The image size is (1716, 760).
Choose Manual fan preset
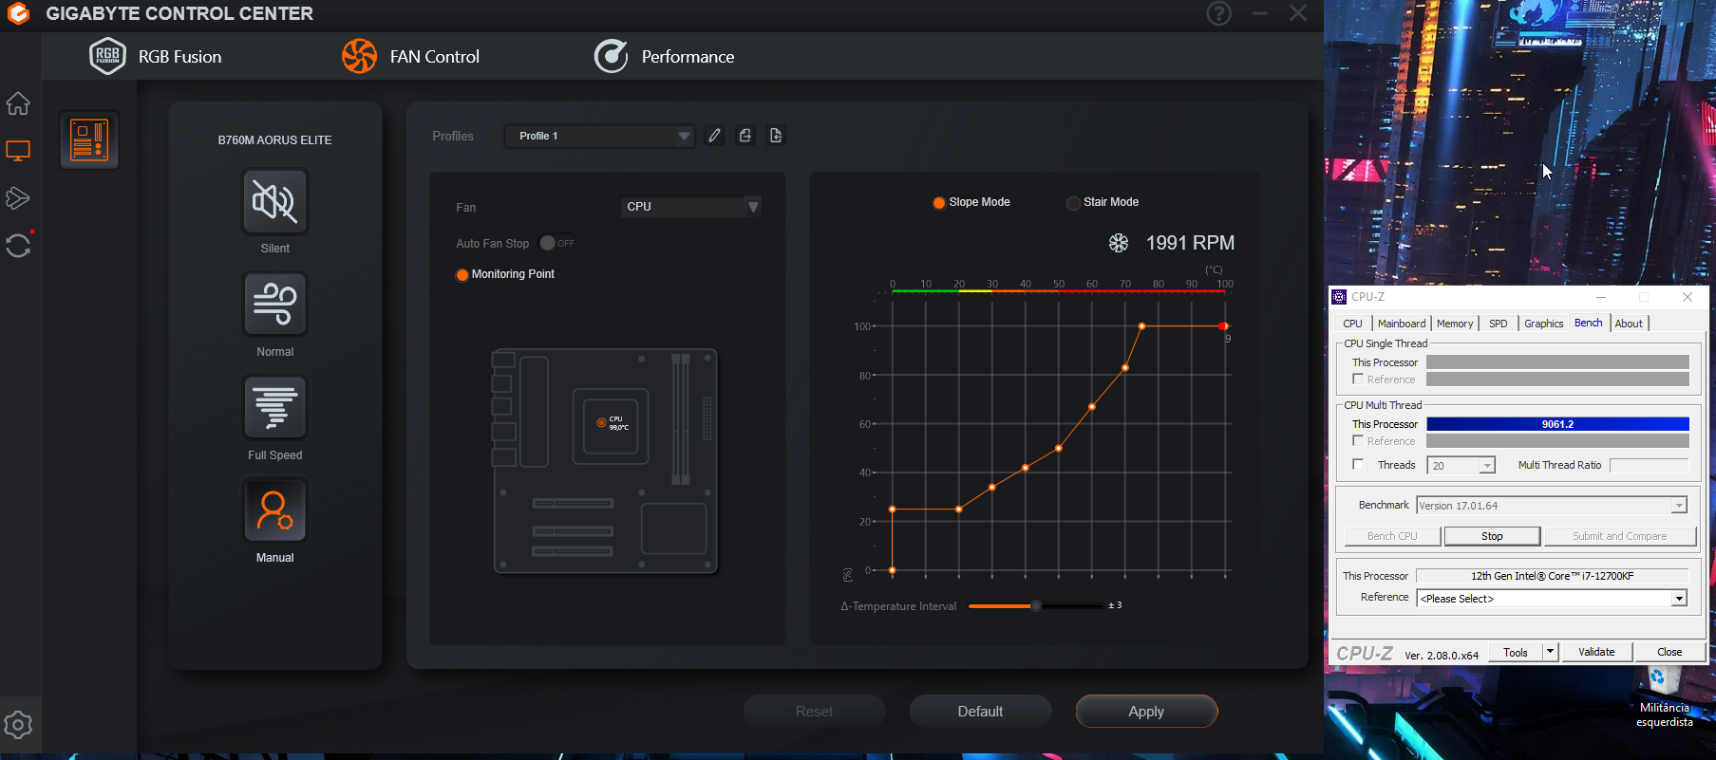click(275, 510)
